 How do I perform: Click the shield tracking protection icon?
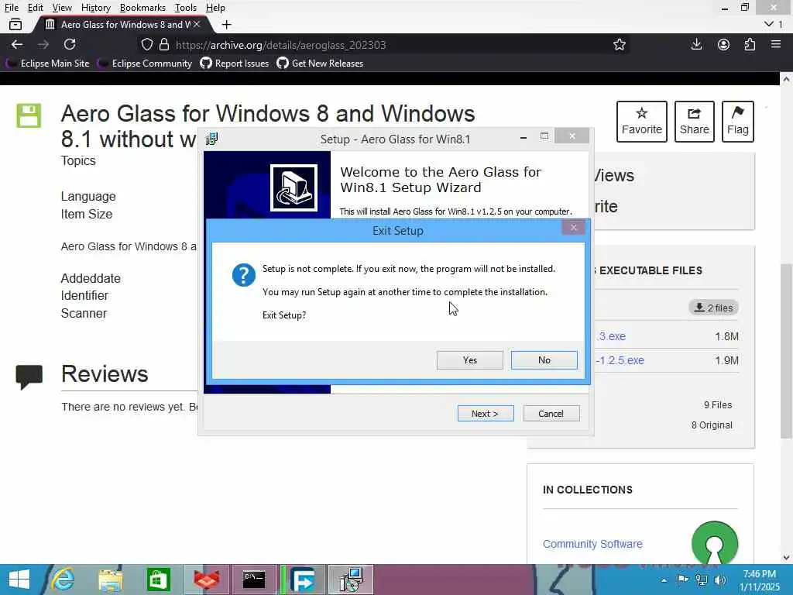(146, 44)
